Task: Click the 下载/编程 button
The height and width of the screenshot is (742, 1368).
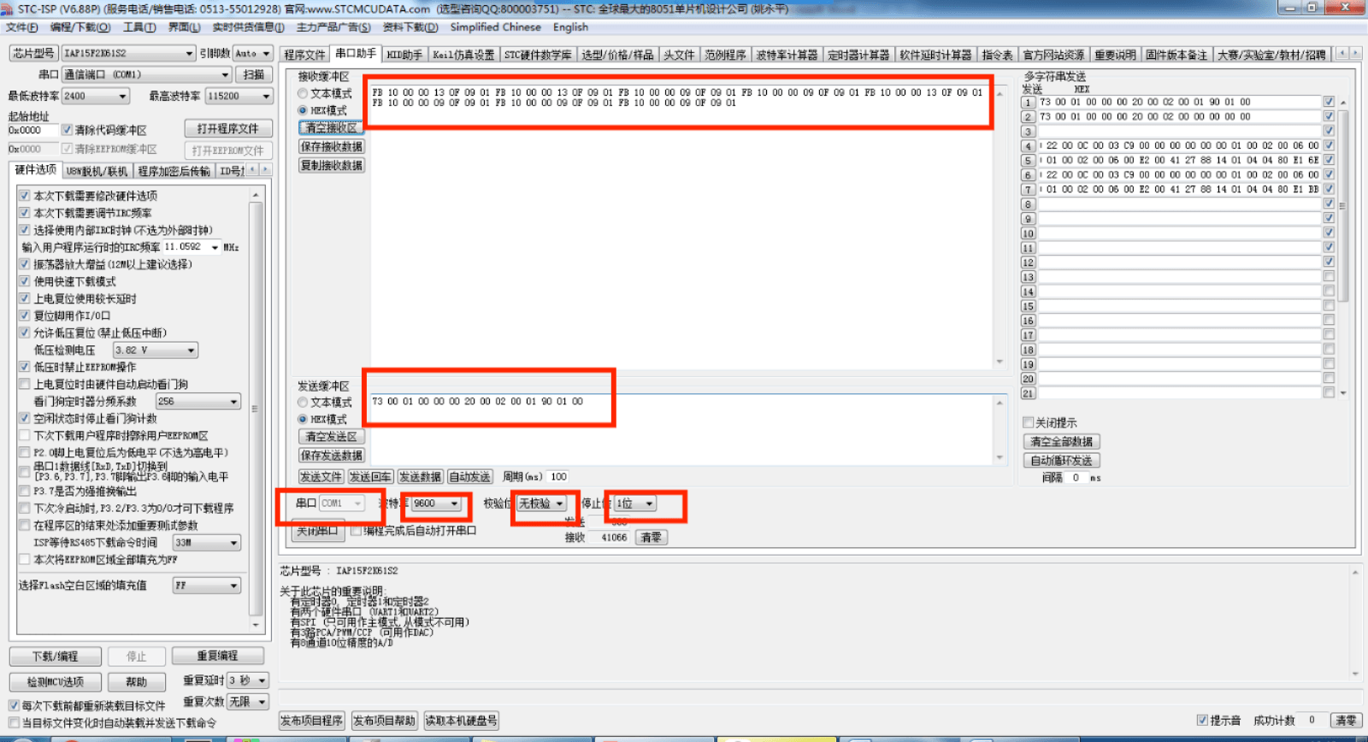Action: [56, 657]
